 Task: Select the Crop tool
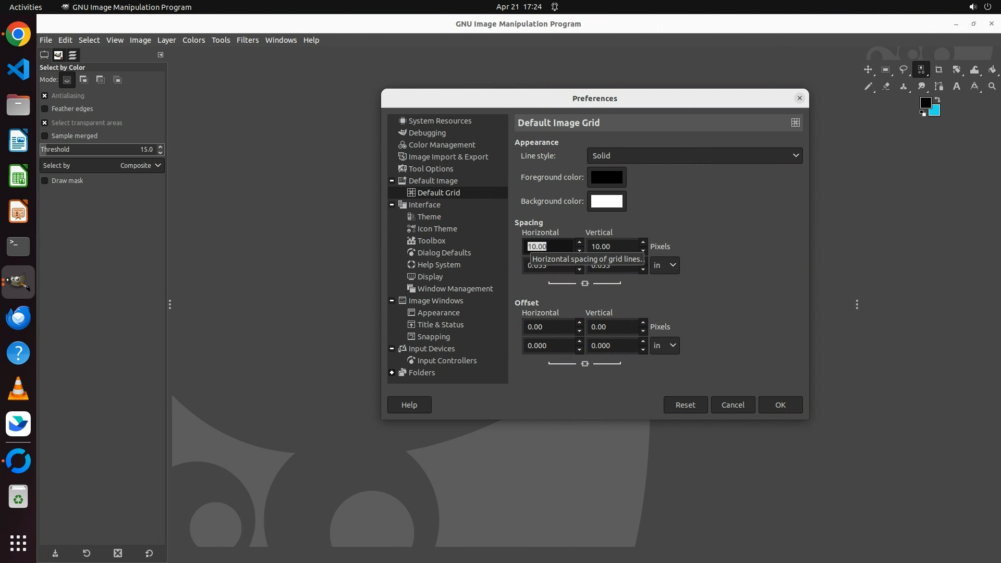coord(938,69)
